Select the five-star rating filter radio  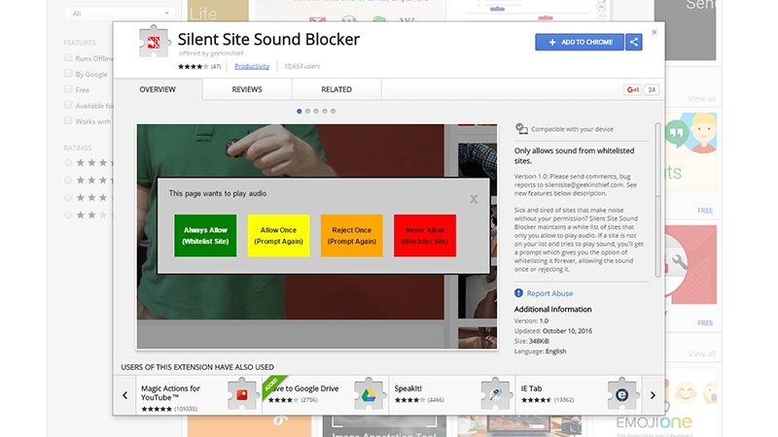(68, 162)
